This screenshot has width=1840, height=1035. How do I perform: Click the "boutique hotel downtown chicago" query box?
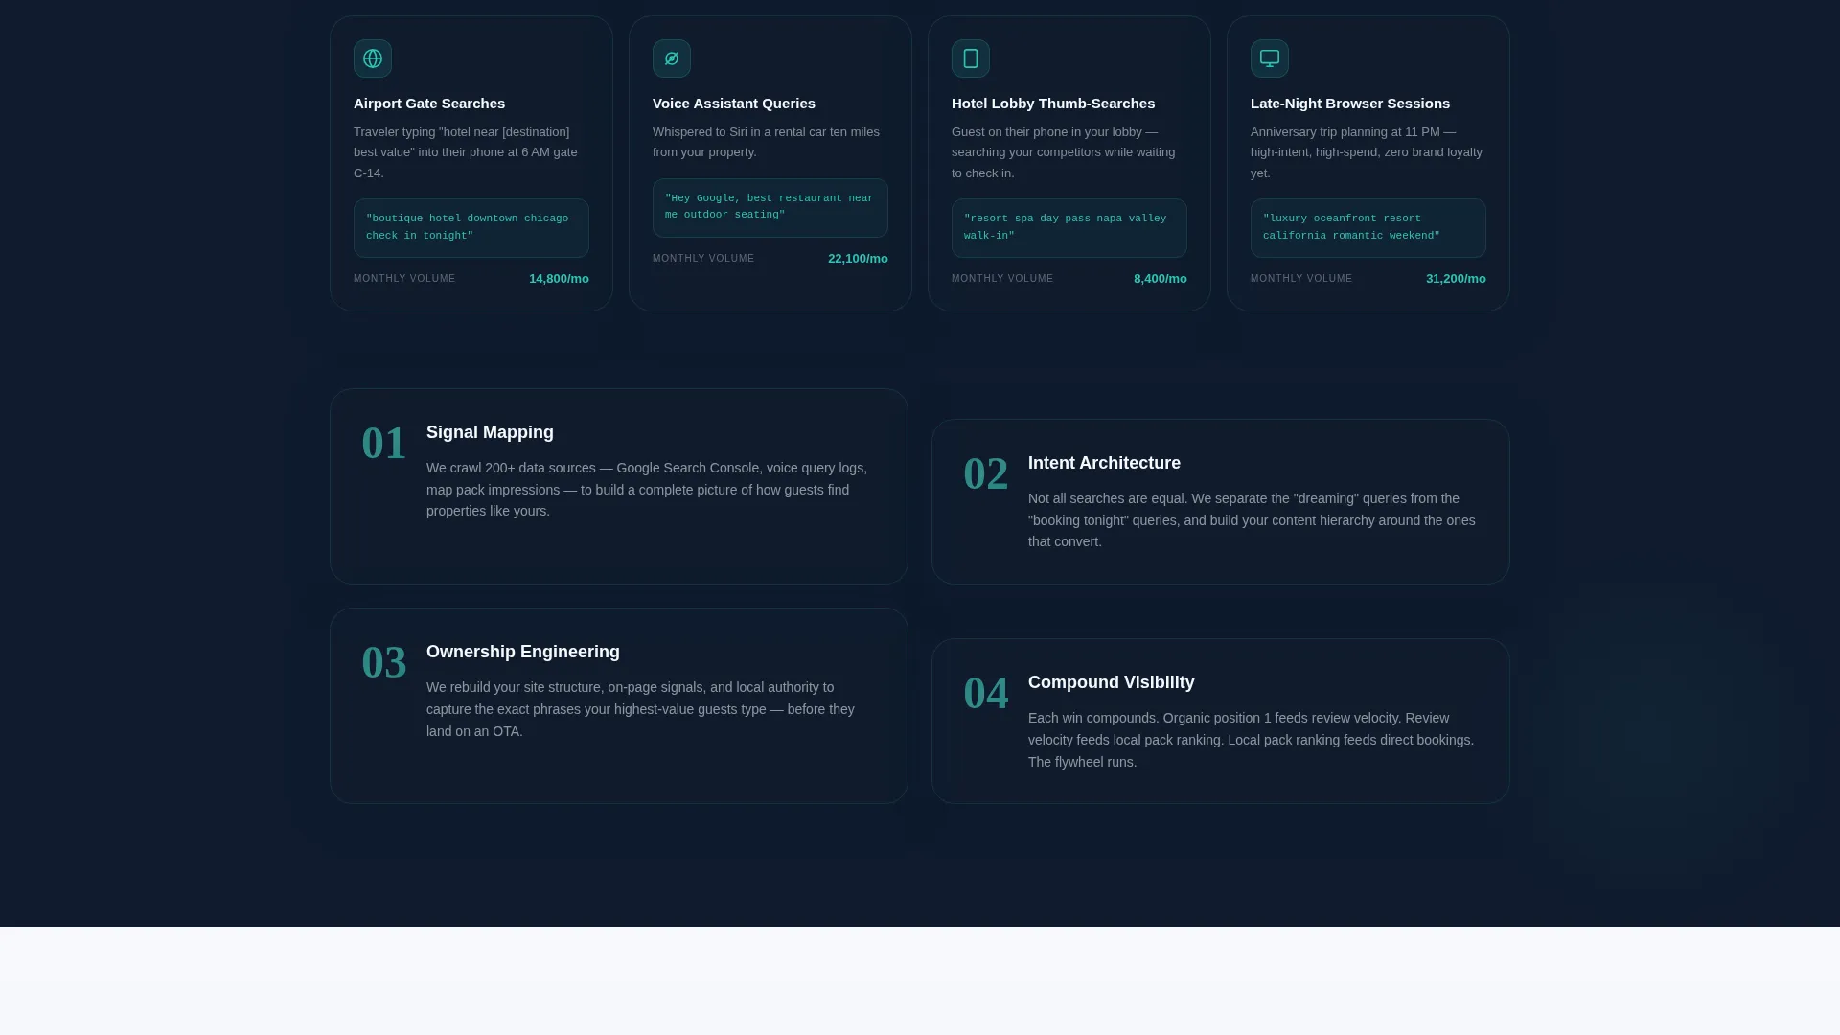471,228
